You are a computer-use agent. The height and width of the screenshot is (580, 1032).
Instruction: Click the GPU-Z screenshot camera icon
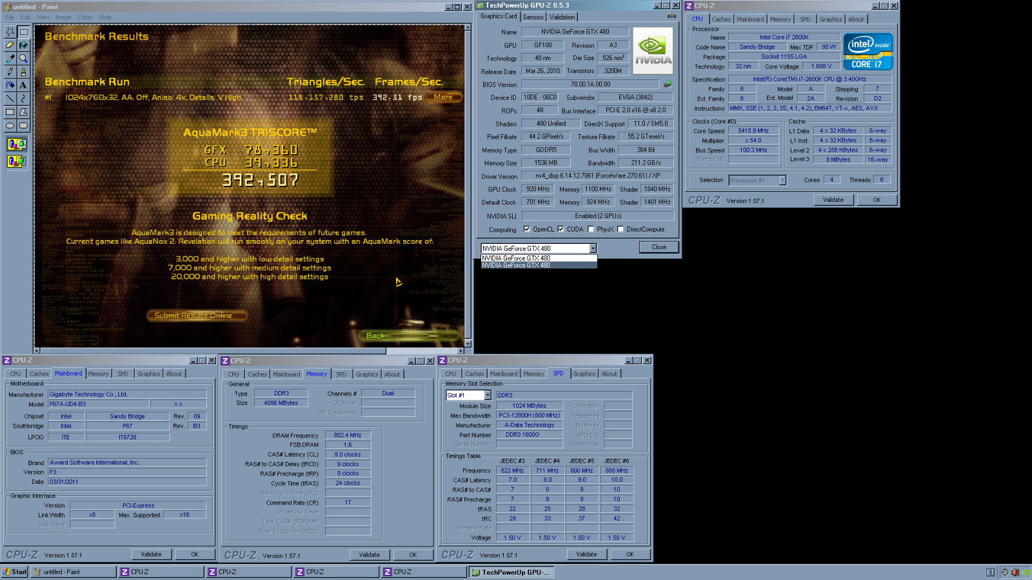pos(671,16)
